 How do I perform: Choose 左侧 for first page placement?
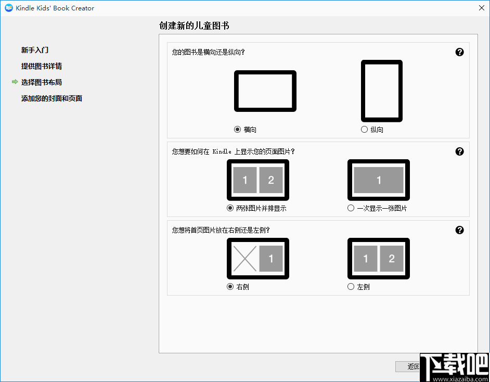(351, 286)
